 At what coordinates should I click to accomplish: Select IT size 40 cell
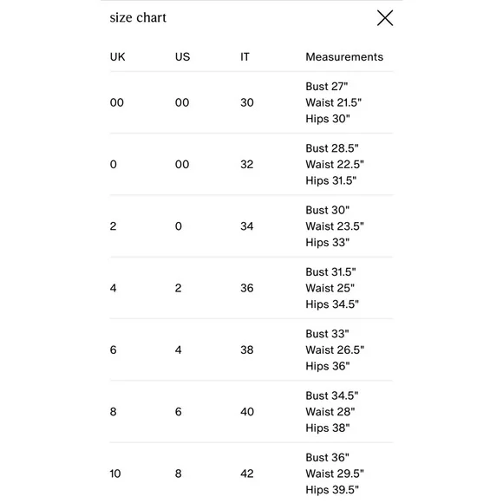[246, 412]
